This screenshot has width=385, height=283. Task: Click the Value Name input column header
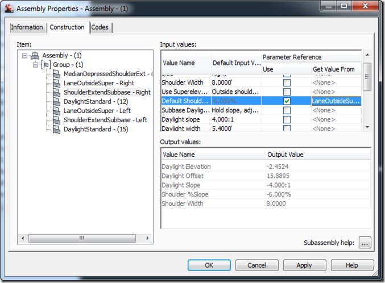coord(186,63)
